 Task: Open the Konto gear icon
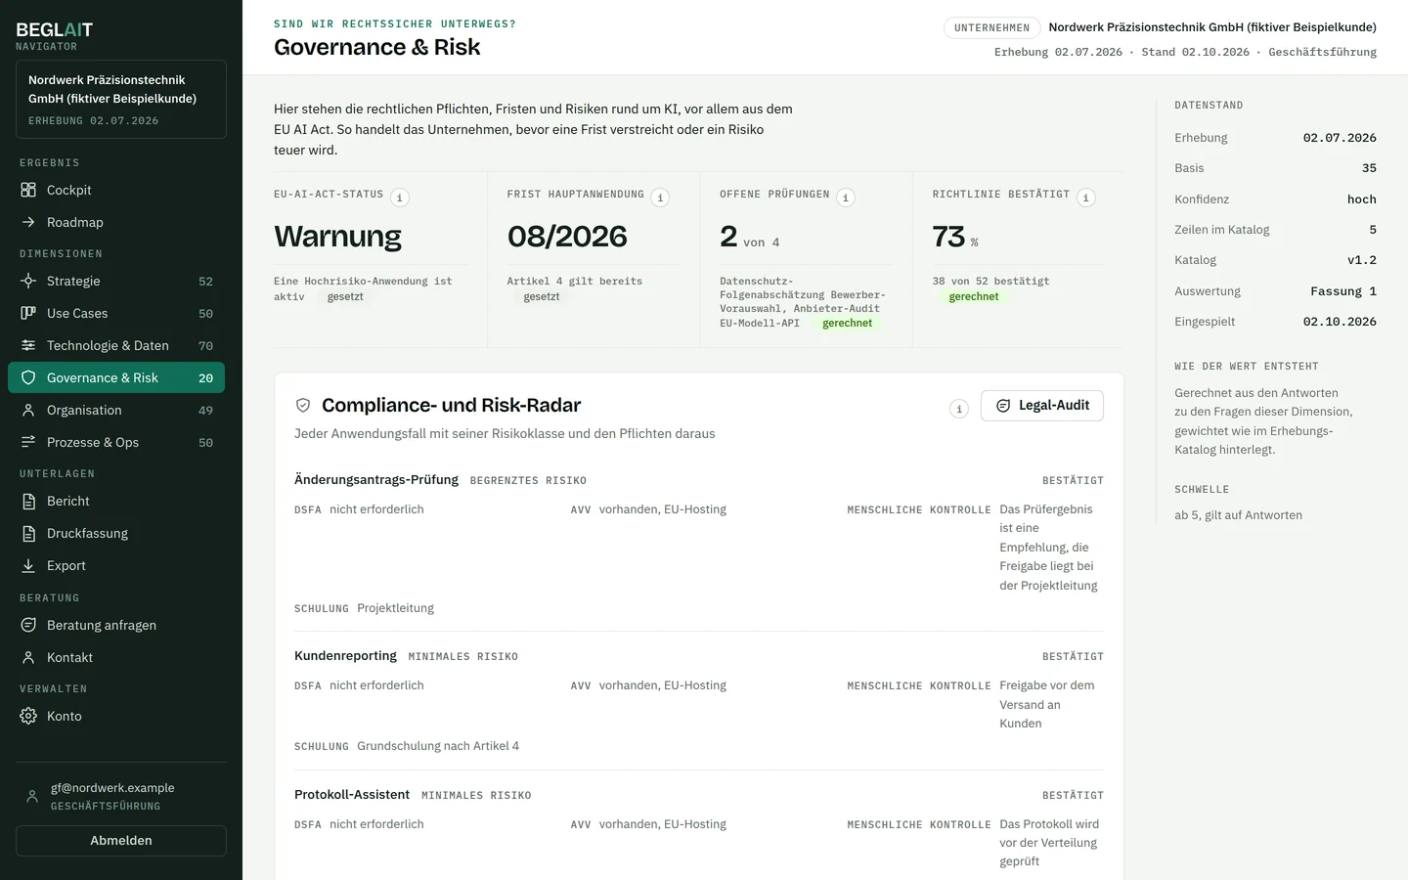click(x=28, y=716)
